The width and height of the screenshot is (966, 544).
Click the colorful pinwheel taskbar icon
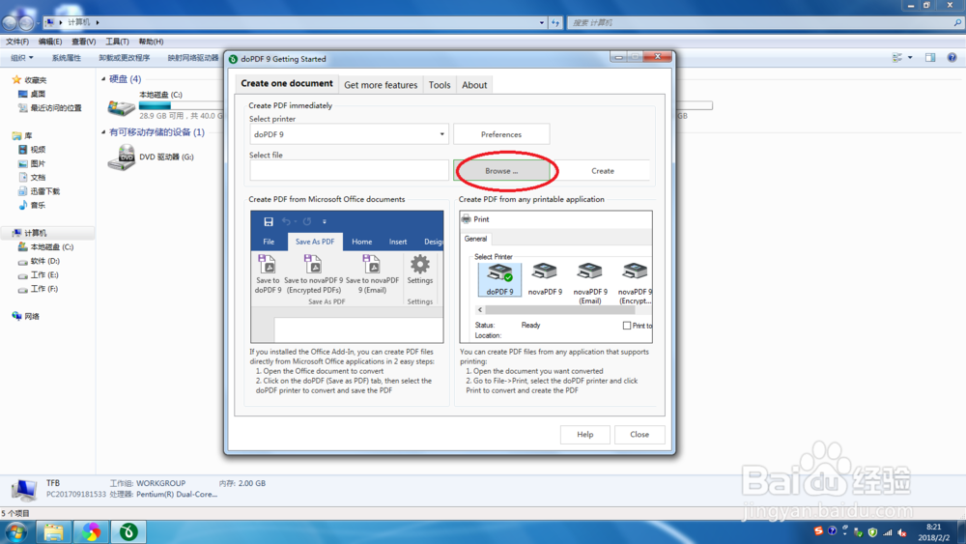(x=91, y=531)
